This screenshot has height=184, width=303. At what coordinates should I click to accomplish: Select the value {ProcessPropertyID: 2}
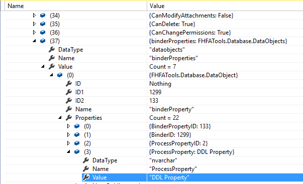point(178,143)
